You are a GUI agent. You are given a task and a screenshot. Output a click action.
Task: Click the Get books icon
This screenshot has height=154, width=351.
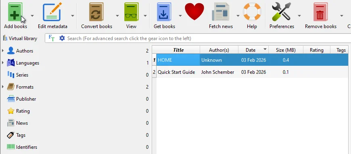pos(164,12)
